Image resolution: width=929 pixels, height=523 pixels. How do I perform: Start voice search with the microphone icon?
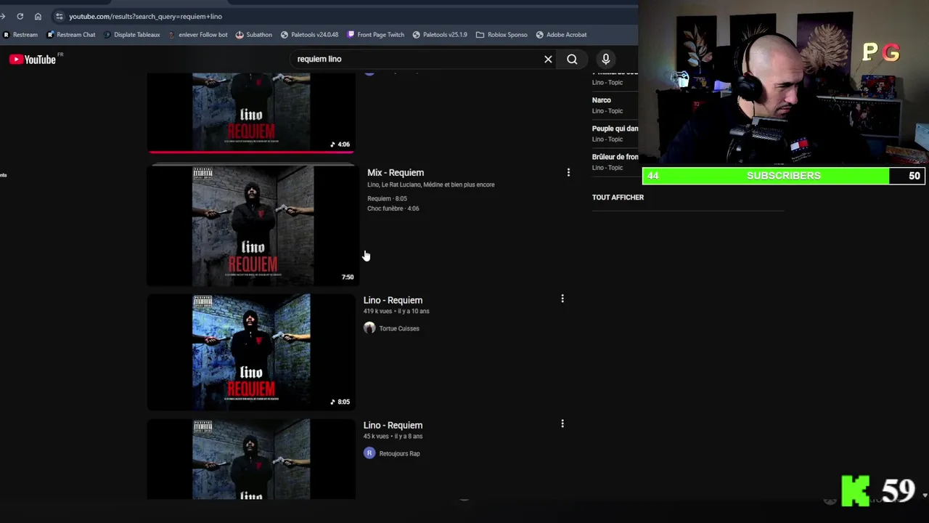point(606,60)
